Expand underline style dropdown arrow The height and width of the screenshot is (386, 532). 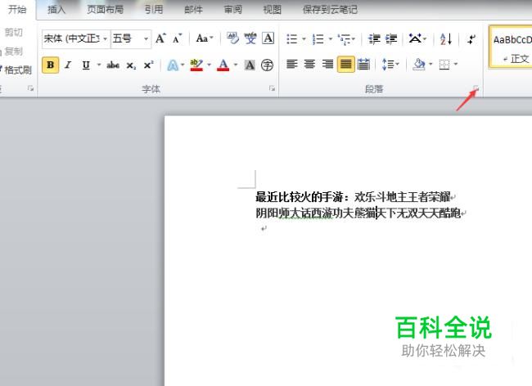tap(99, 65)
